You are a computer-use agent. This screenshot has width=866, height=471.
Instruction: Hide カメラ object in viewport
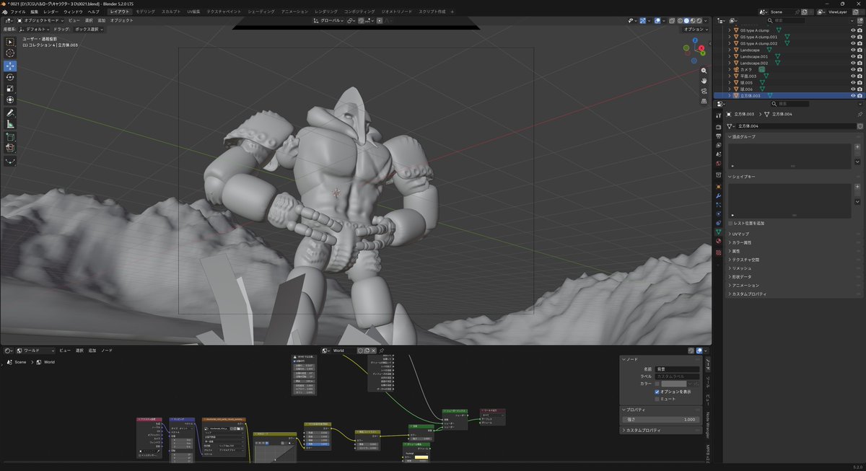[x=852, y=69]
